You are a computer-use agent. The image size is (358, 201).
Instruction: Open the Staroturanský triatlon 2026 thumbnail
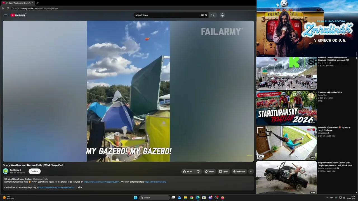[286, 107]
